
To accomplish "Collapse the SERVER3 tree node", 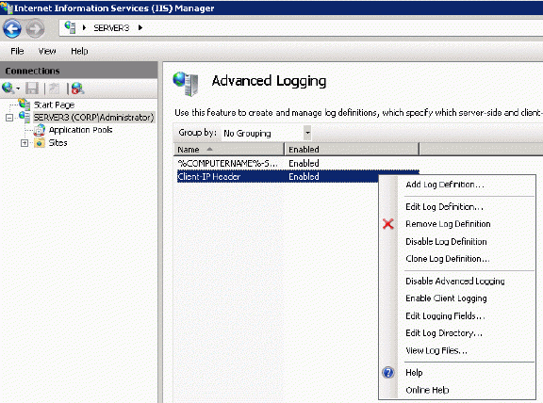I will tap(9, 118).
